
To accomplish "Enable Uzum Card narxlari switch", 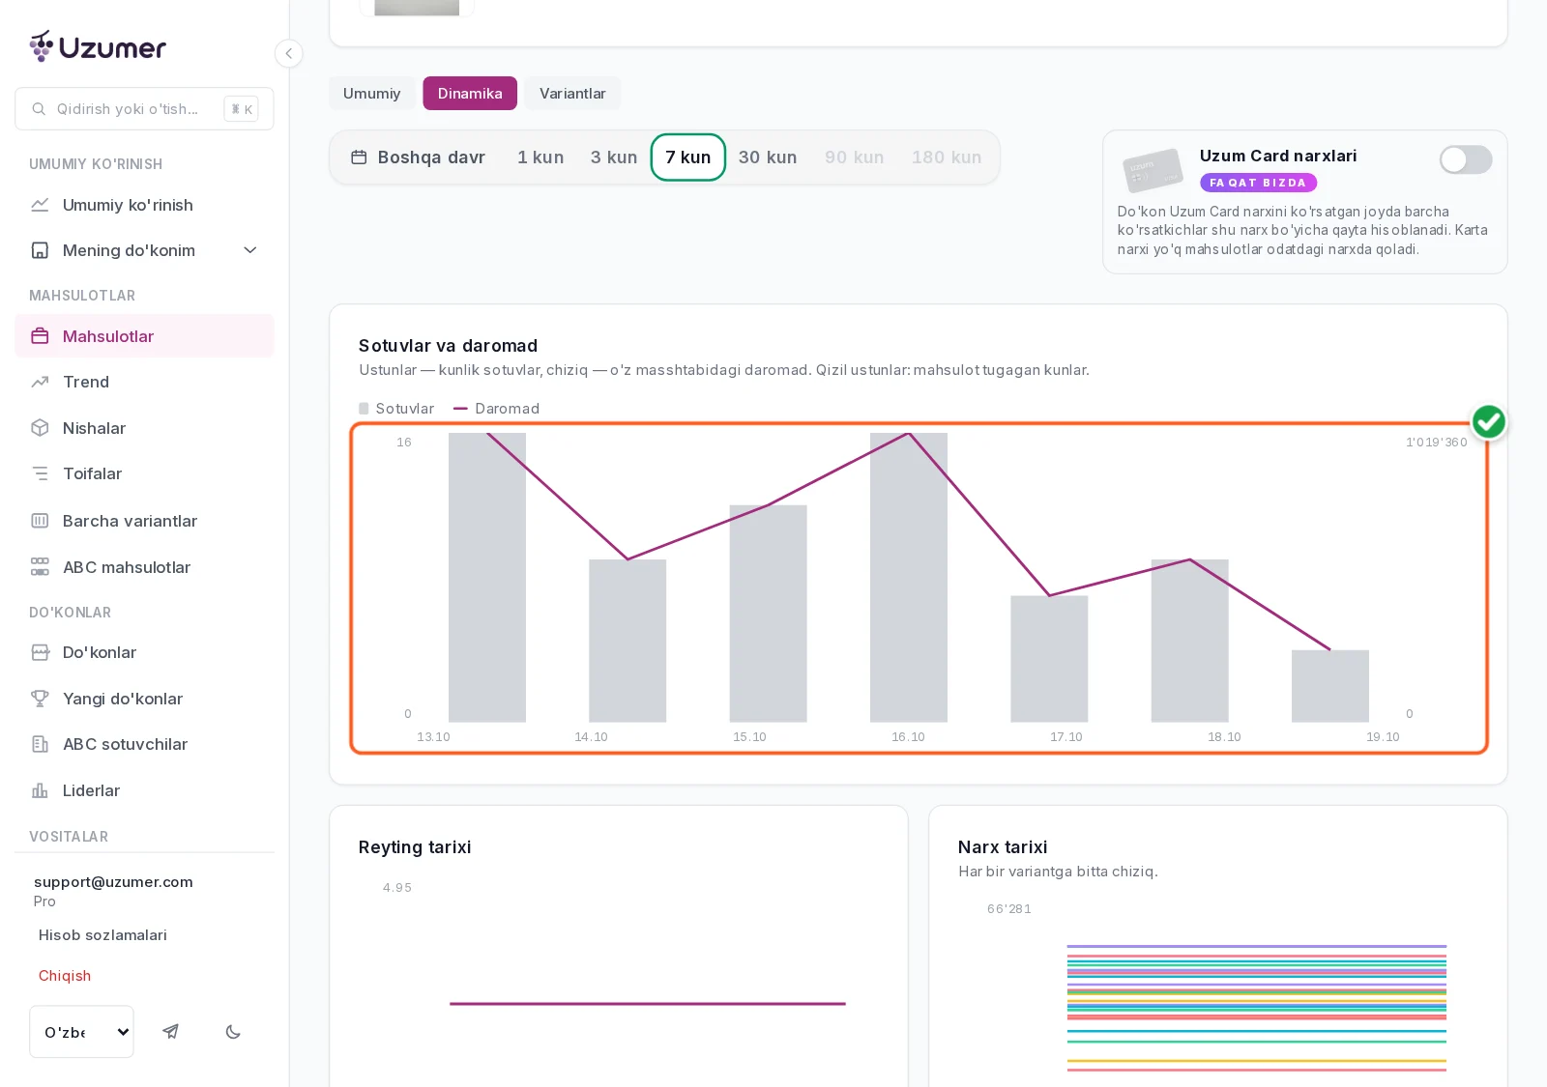I will (1466, 159).
